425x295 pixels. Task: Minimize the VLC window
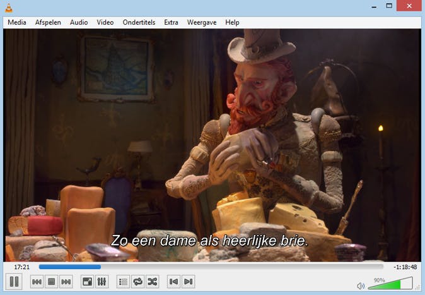(x=375, y=6)
